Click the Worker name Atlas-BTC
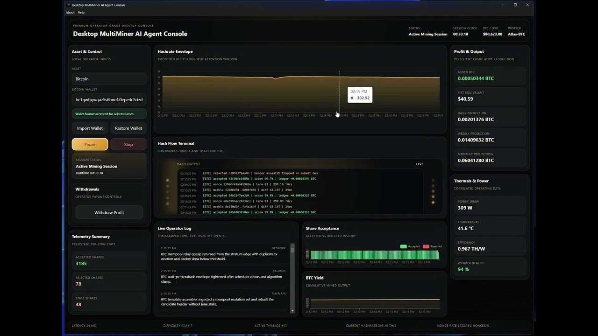Image resolution: width=598 pixels, height=336 pixels. (516, 34)
